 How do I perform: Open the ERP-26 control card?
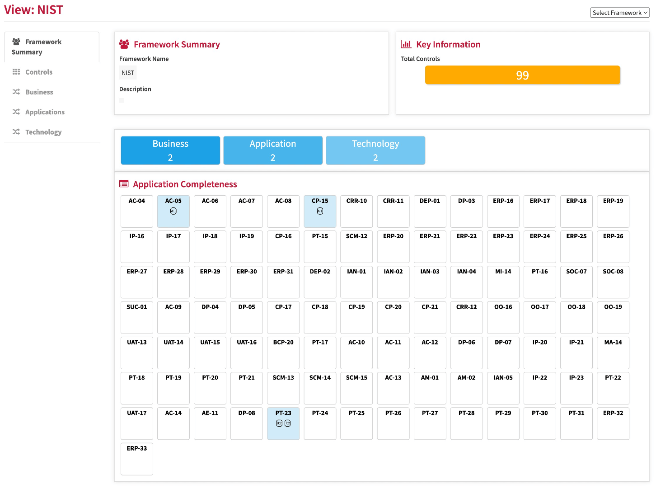click(x=613, y=247)
